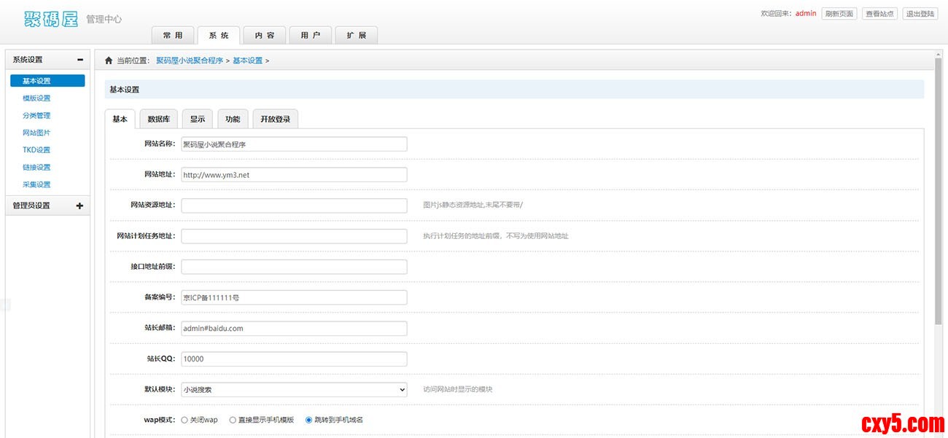Switch to the 开放登录 tab
This screenshot has width=948, height=438.
click(275, 119)
